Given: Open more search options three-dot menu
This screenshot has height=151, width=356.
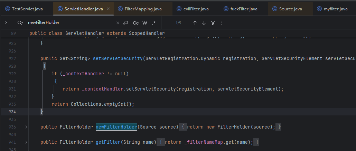Looking at the screenshot, I should click(x=222, y=23).
